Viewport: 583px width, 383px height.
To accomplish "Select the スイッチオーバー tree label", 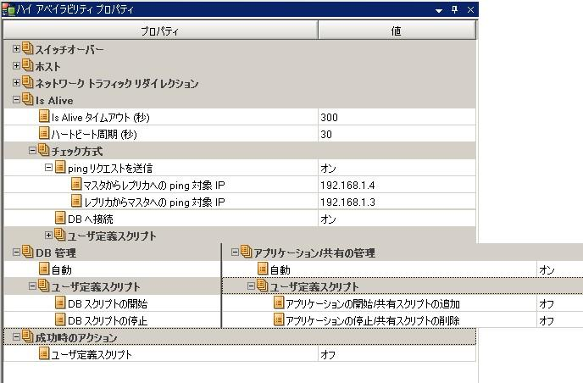I will (x=69, y=49).
